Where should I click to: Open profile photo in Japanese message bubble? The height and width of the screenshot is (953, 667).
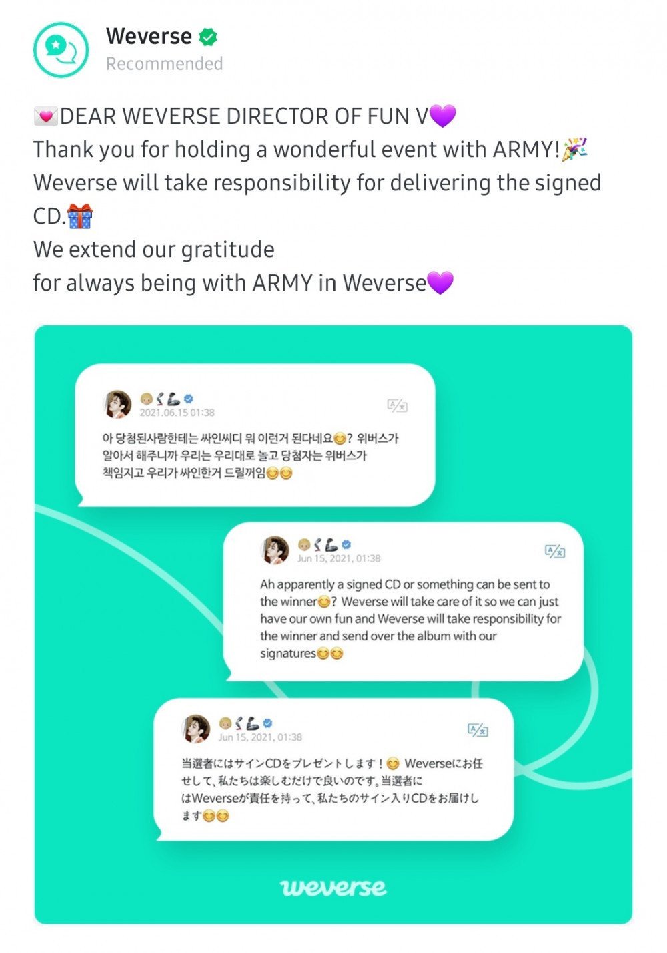pos(197,729)
